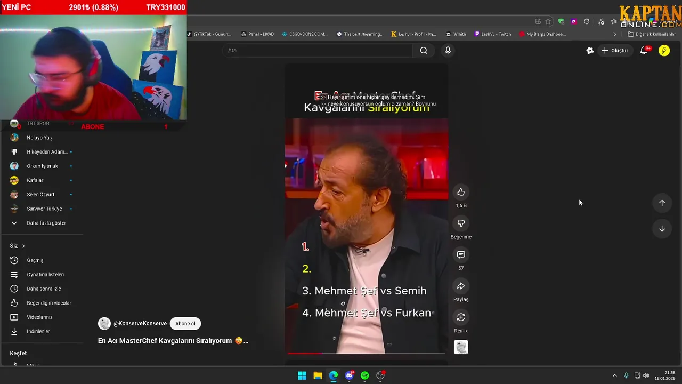Screen dimensions: 682x384
Task: Go to previous Short with up arrow
Action: pyautogui.click(x=662, y=203)
